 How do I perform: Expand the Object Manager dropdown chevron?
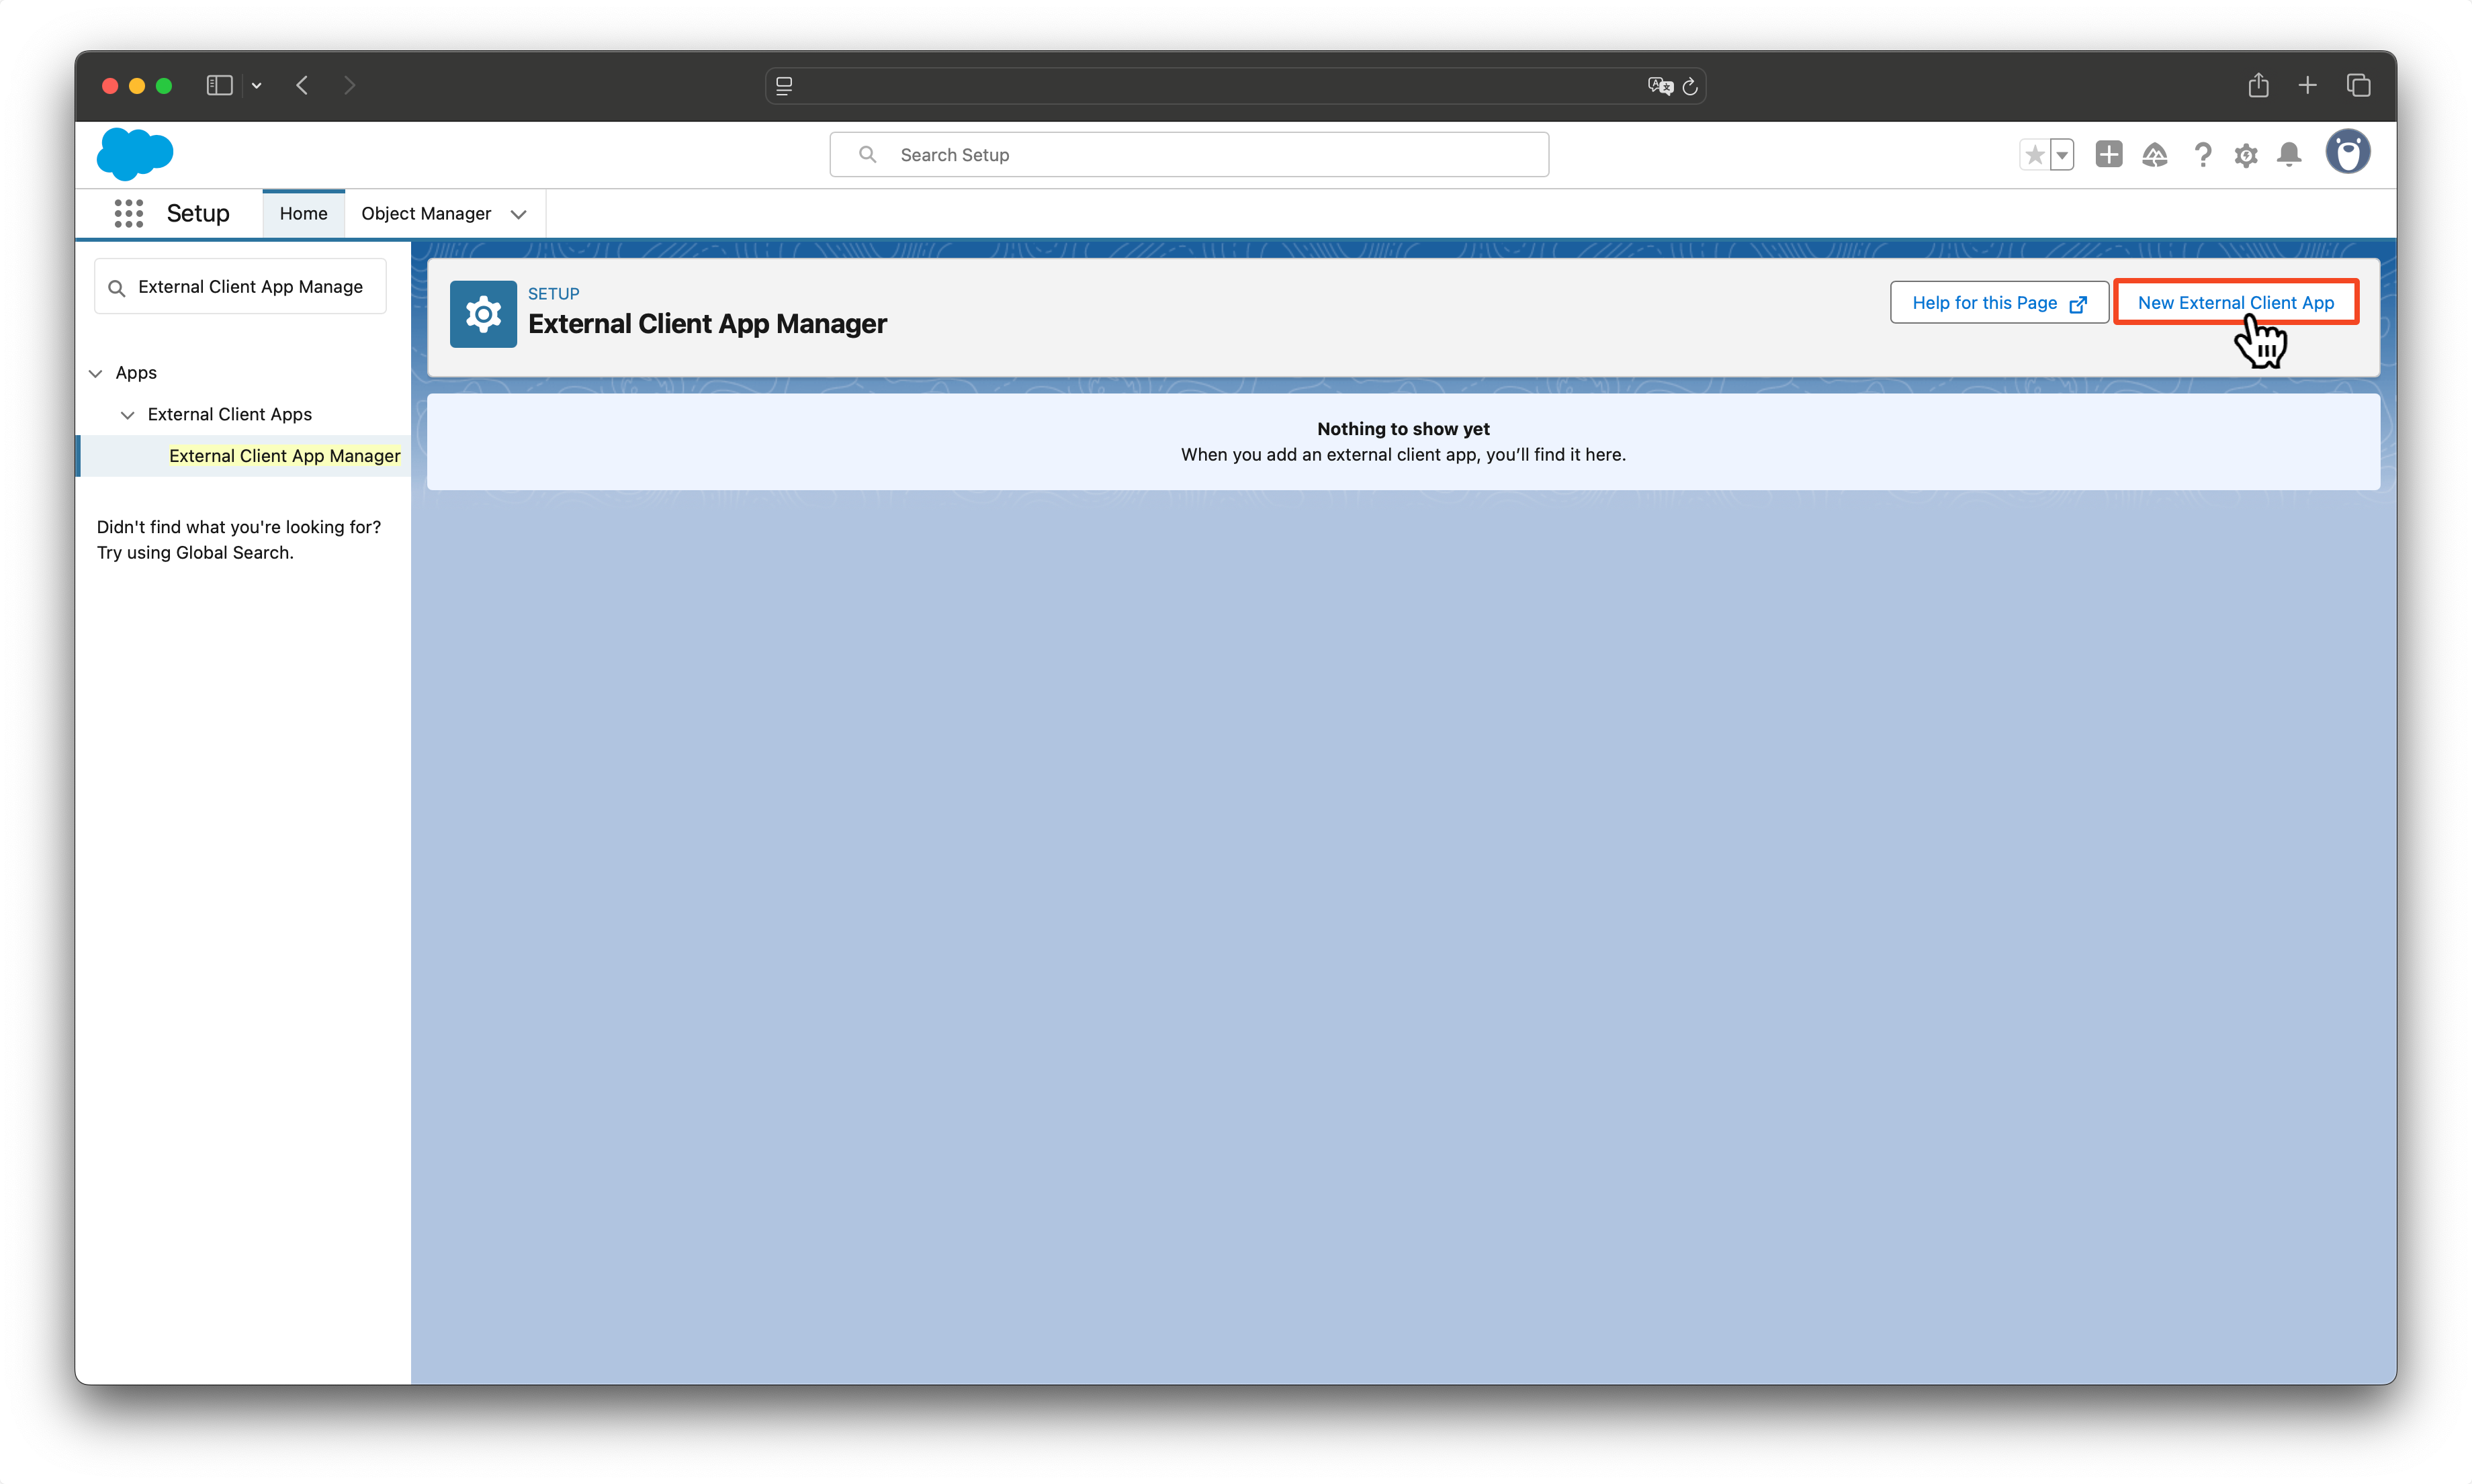519,214
